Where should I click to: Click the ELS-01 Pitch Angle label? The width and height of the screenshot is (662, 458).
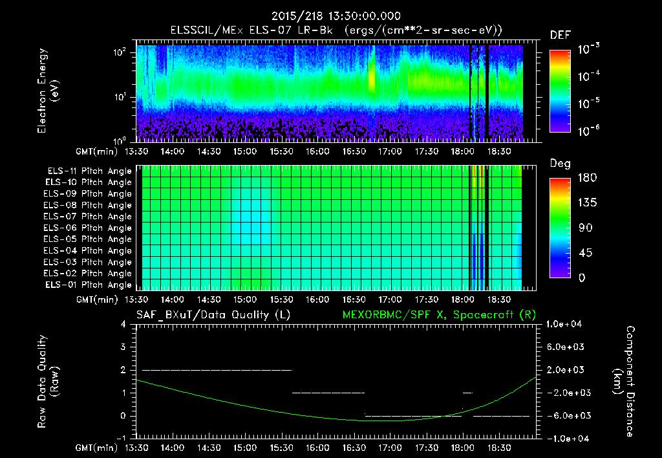tap(89, 285)
